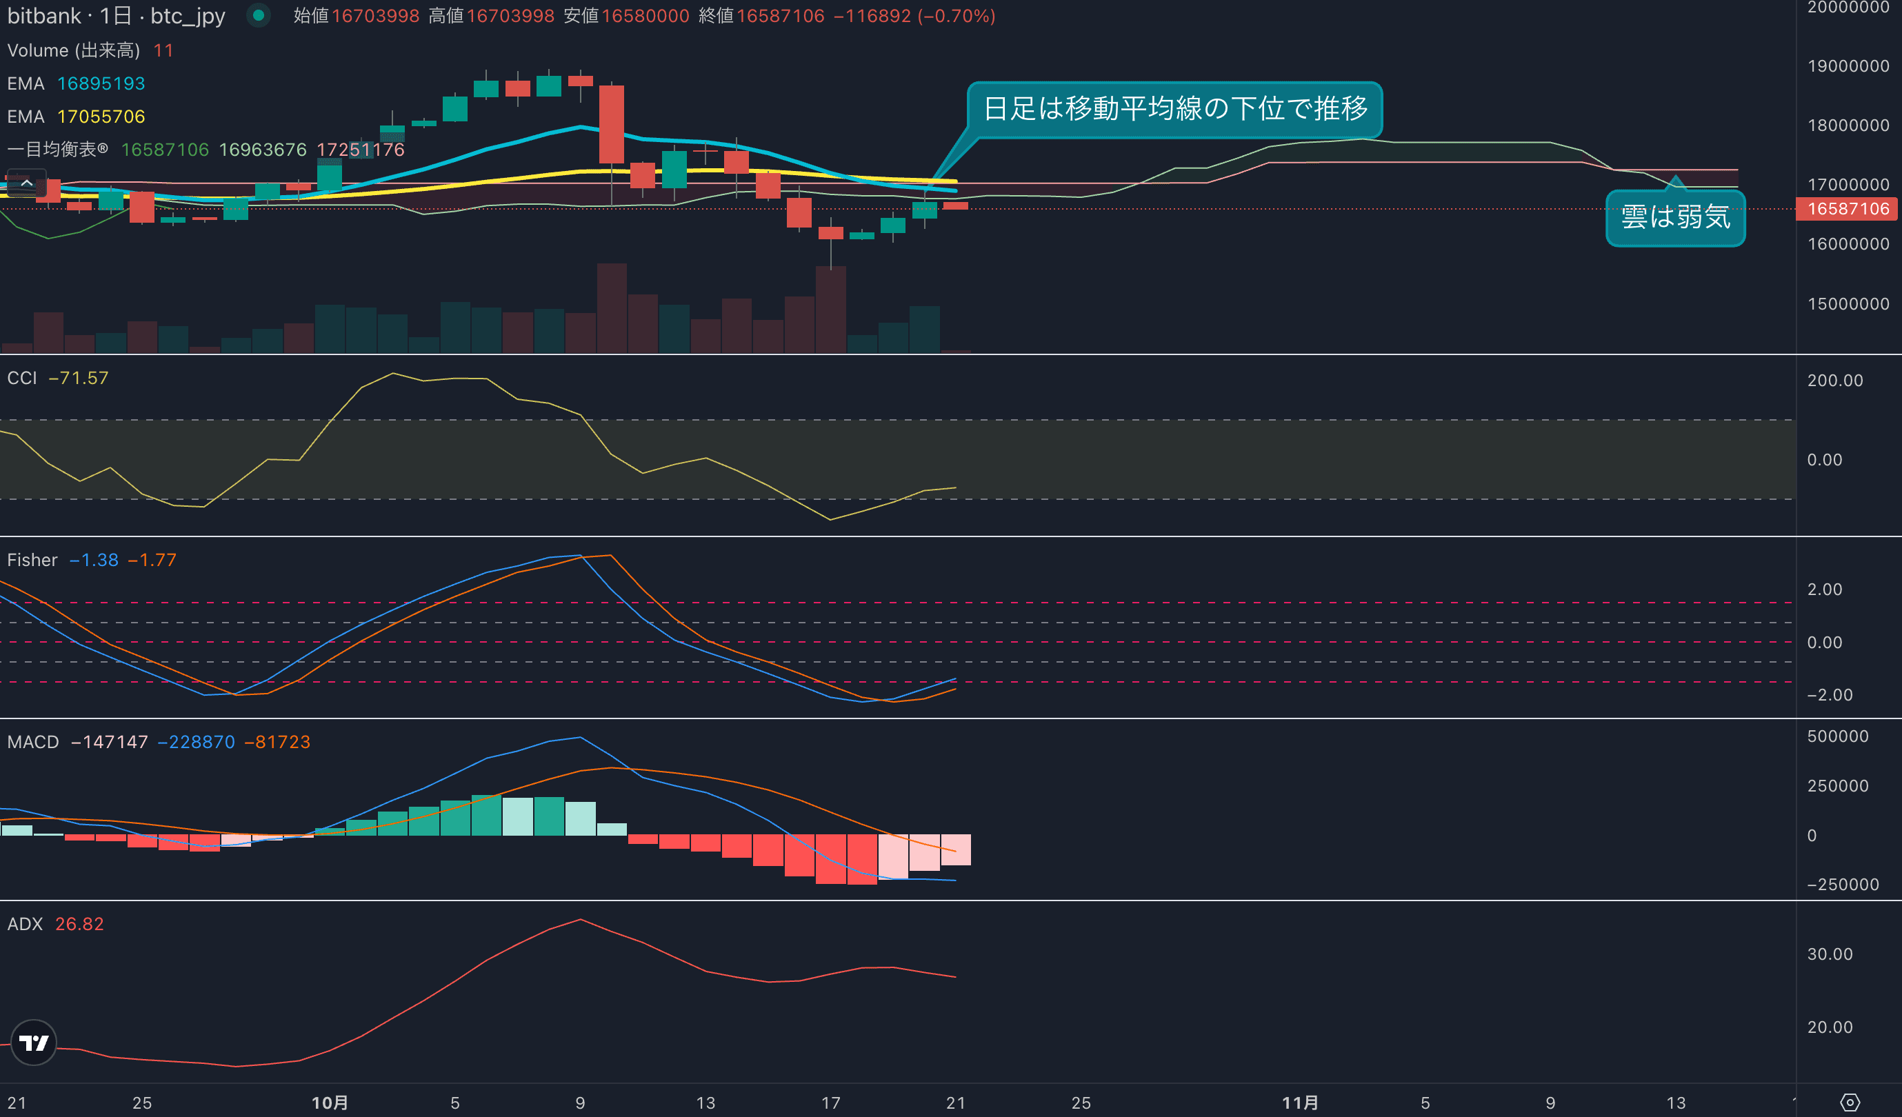
Task: Click the bitbank btc_jpy symbol title
Action: 115,16
